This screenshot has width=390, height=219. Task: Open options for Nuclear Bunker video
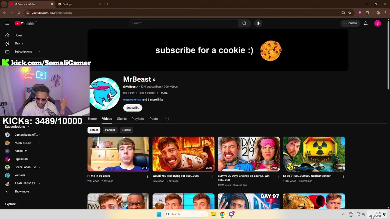click(343, 176)
